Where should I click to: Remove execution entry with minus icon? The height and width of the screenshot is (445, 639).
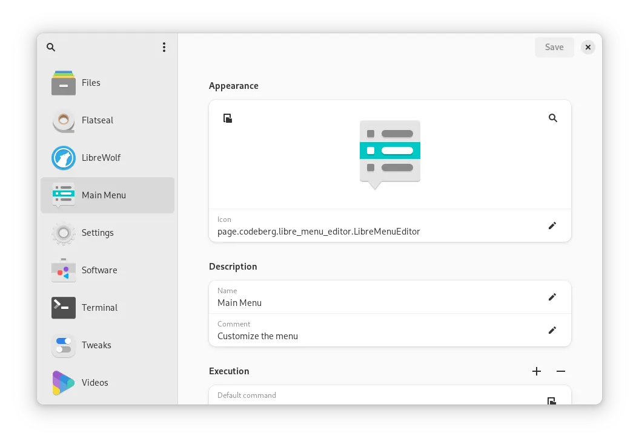(x=561, y=371)
